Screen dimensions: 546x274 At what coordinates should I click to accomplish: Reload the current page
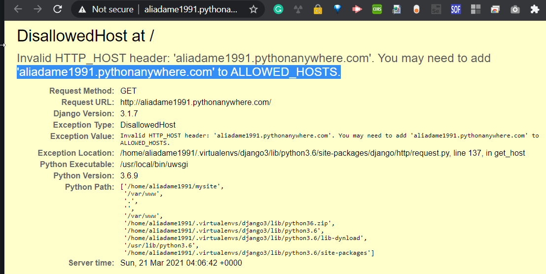[x=57, y=9]
